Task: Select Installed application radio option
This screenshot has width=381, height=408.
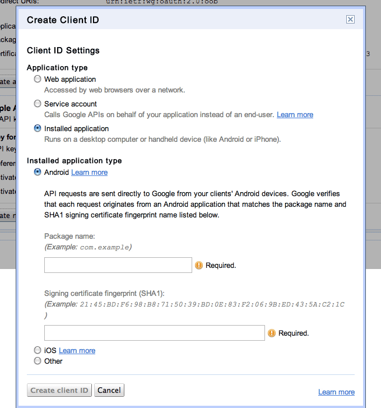Action: (x=38, y=128)
